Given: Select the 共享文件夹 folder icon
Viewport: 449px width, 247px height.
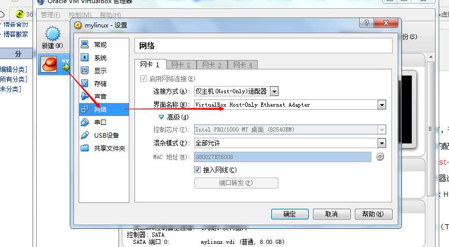Looking at the screenshot, I should click(85, 148).
